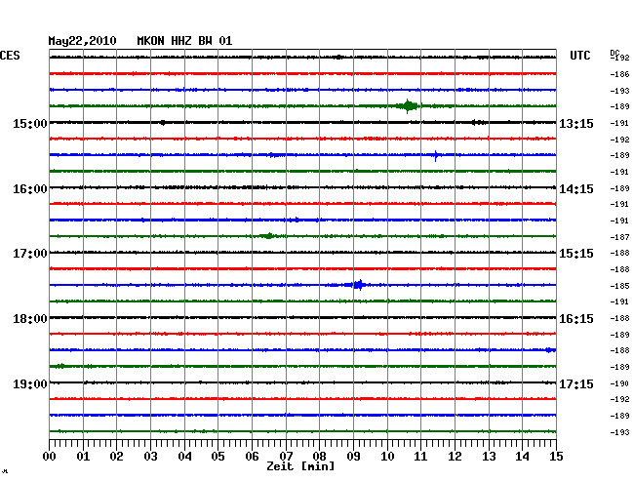
Task: Select the green event burst between minutes 06 and 07
Action: pos(268,236)
